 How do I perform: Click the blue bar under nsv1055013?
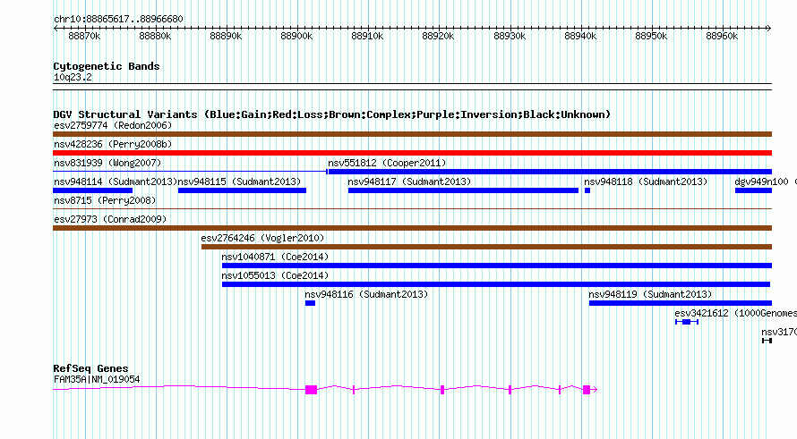pyautogui.click(x=496, y=284)
